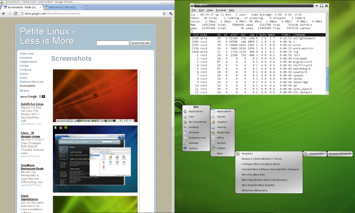
Task: Launch Notepad from the Accessories submenu
Action: [340, 154]
